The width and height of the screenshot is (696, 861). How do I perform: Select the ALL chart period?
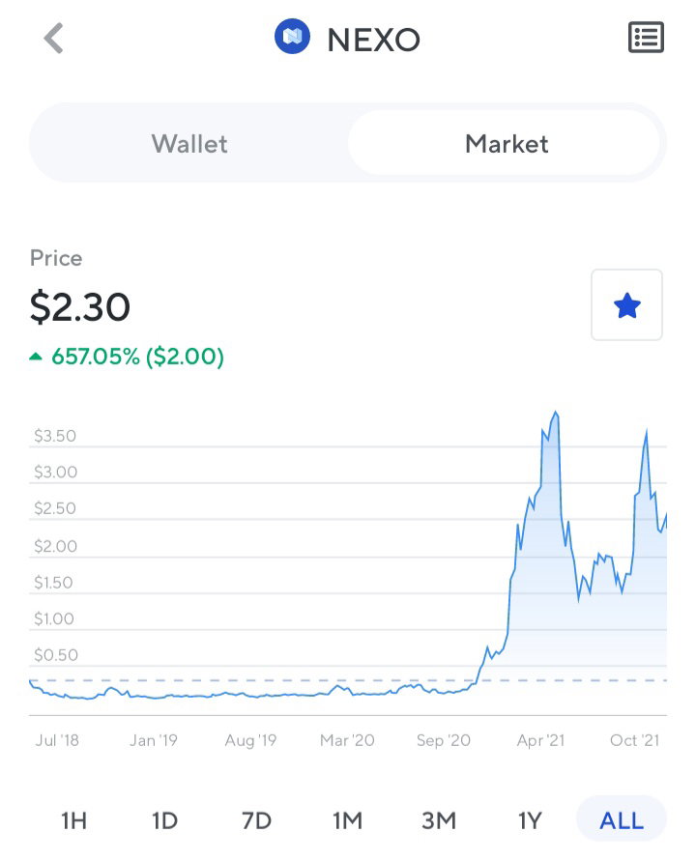622,820
